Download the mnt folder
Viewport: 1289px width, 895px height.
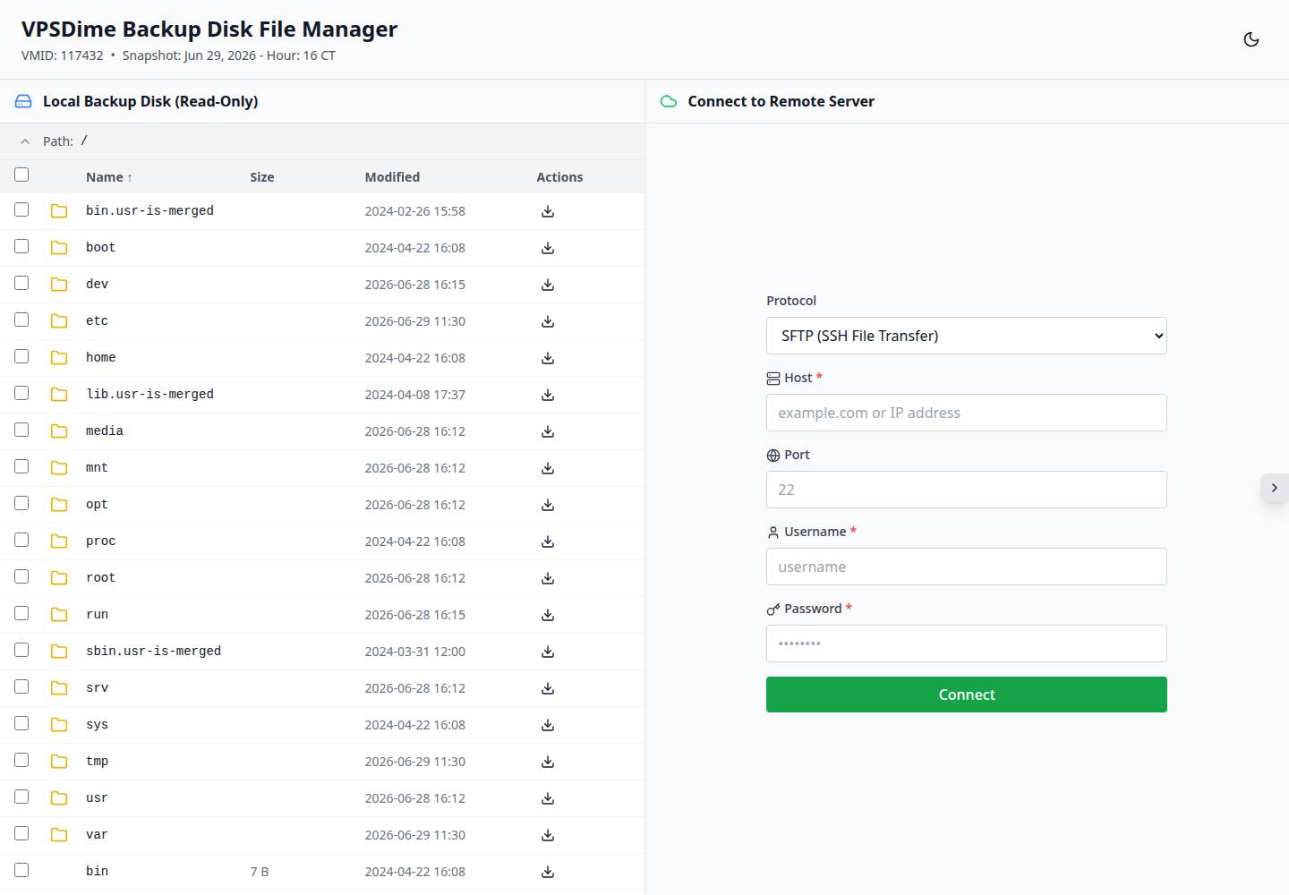[548, 468]
